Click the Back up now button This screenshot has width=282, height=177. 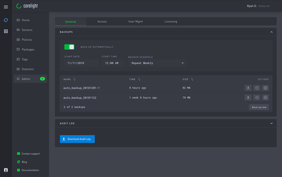[259, 107]
